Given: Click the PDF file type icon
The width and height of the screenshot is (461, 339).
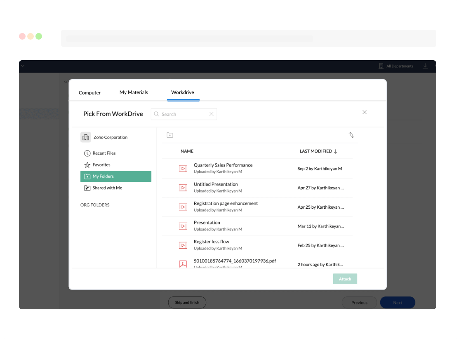Looking at the screenshot, I should tap(183, 264).
